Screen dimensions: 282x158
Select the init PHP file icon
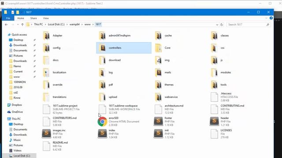point(158,133)
